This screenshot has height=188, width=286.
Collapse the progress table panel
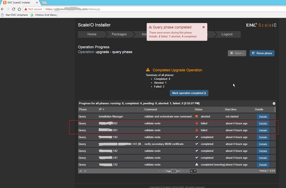point(274,104)
